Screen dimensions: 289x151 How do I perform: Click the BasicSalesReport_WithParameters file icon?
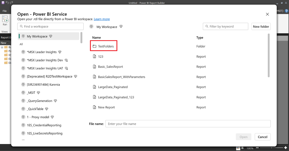pos(94,77)
